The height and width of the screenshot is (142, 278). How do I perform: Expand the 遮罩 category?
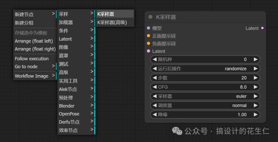click(x=77, y=56)
